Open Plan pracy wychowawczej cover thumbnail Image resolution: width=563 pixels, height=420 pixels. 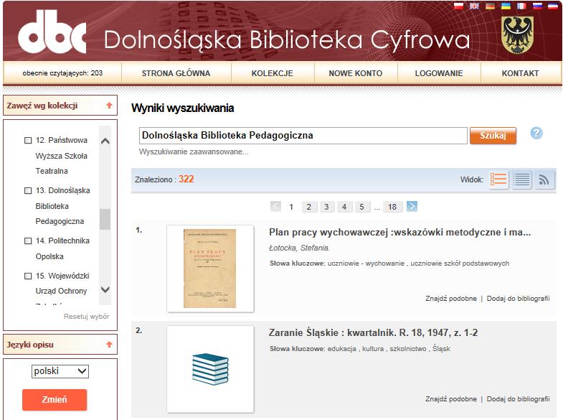coord(210,269)
